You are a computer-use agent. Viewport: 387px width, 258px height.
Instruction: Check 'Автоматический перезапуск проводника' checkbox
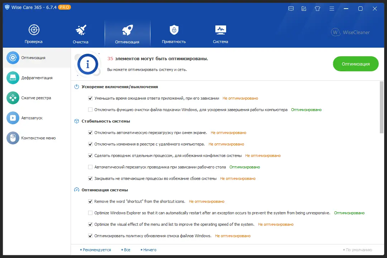(x=90, y=167)
